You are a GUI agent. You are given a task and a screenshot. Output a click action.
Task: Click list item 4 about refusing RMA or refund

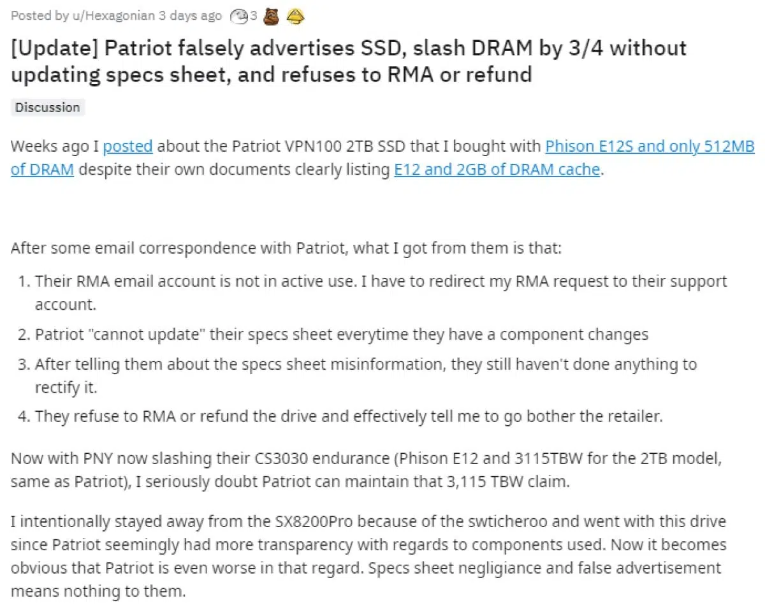pos(349,416)
